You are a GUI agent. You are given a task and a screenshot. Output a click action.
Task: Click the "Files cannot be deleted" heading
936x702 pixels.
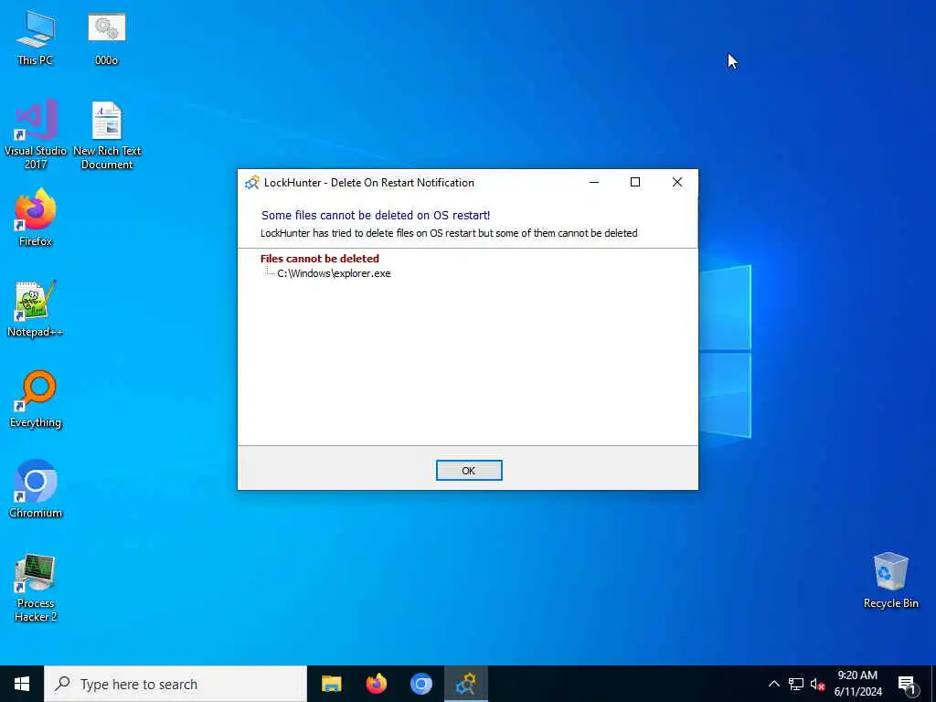tap(319, 259)
